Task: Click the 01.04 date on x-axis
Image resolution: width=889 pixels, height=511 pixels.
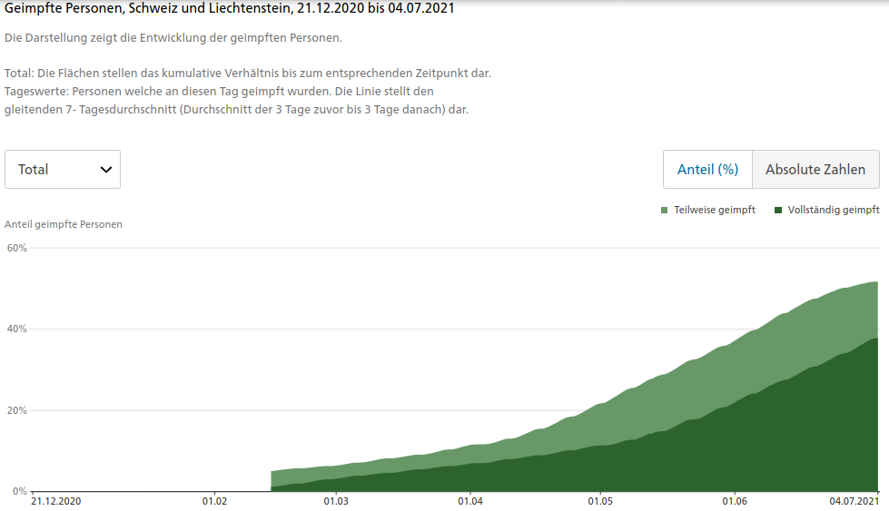Action: [x=470, y=501]
